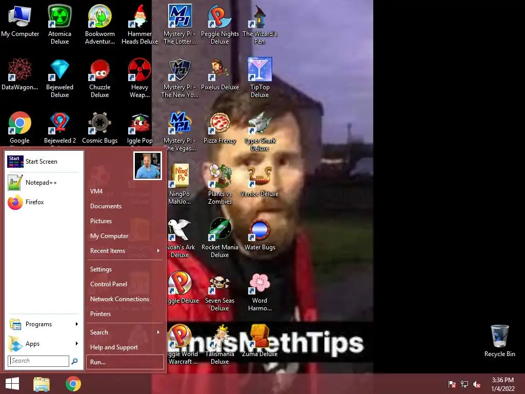Viewport: 525px width, 394px height.
Task: Click the user account picture
Action: tap(148, 166)
